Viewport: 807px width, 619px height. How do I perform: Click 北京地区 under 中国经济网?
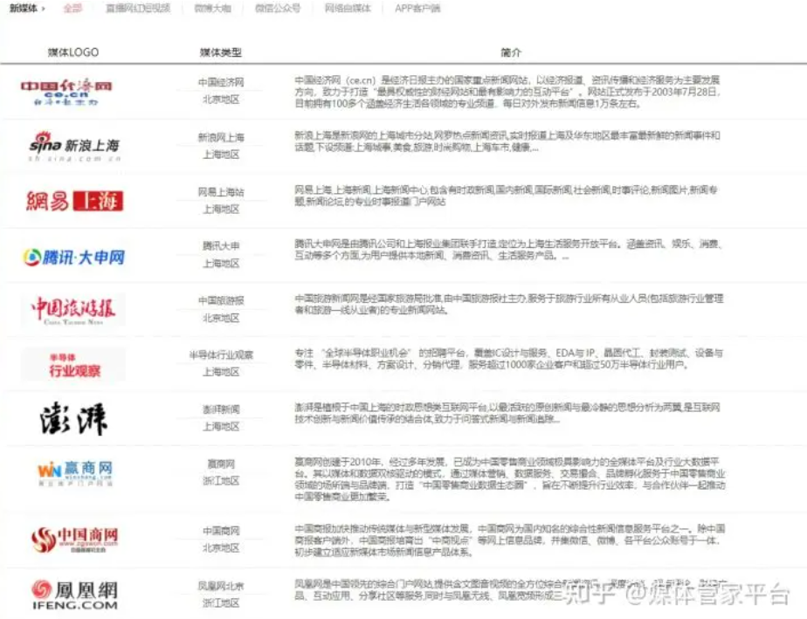[x=221, y=100]
